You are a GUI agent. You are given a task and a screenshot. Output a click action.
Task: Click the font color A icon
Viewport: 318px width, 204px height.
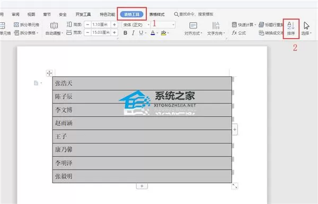tap(153, 33)
